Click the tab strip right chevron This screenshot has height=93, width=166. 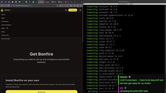click(x=68, y=2)
